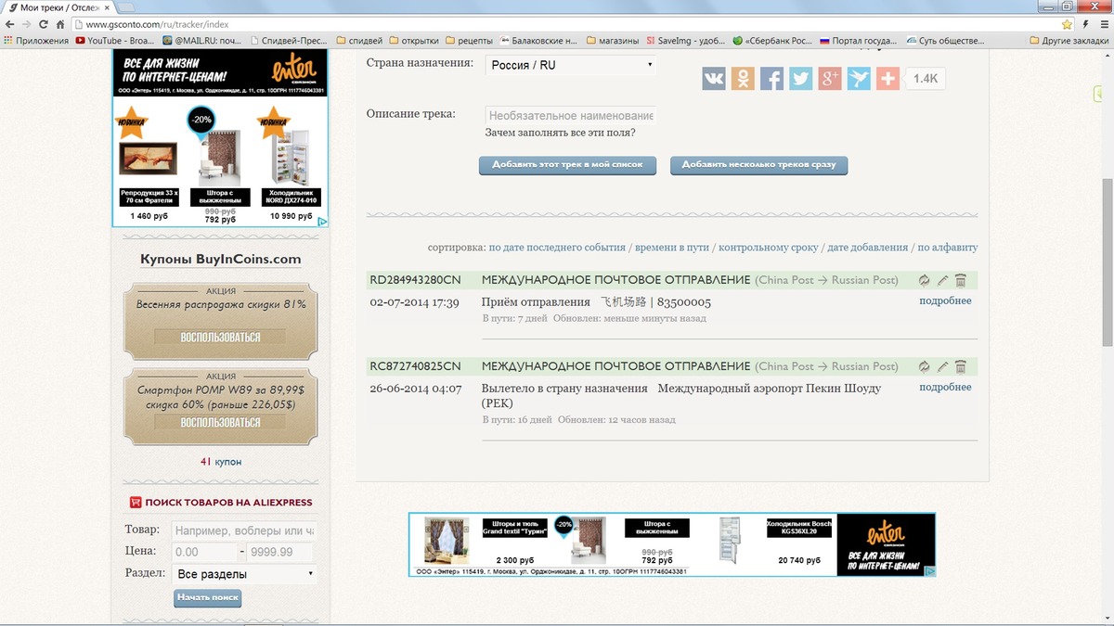Refresh tracking for RD284943280CN

[x=924, y=280]
